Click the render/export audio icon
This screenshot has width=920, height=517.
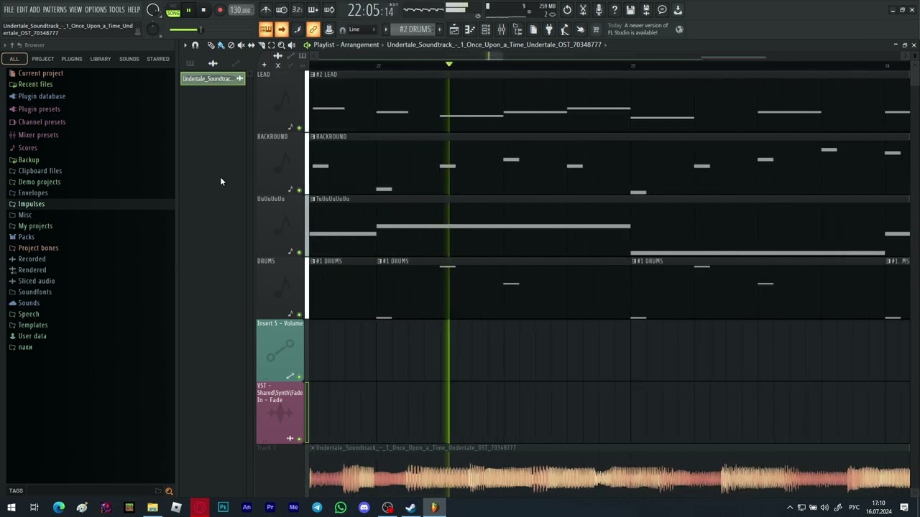pyautogui.click(x=646, y=10)
